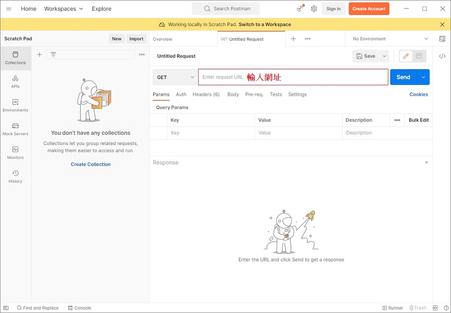Open Mock Servers in the sidebar
Screen dimensions: 451x313
(15, 129)
